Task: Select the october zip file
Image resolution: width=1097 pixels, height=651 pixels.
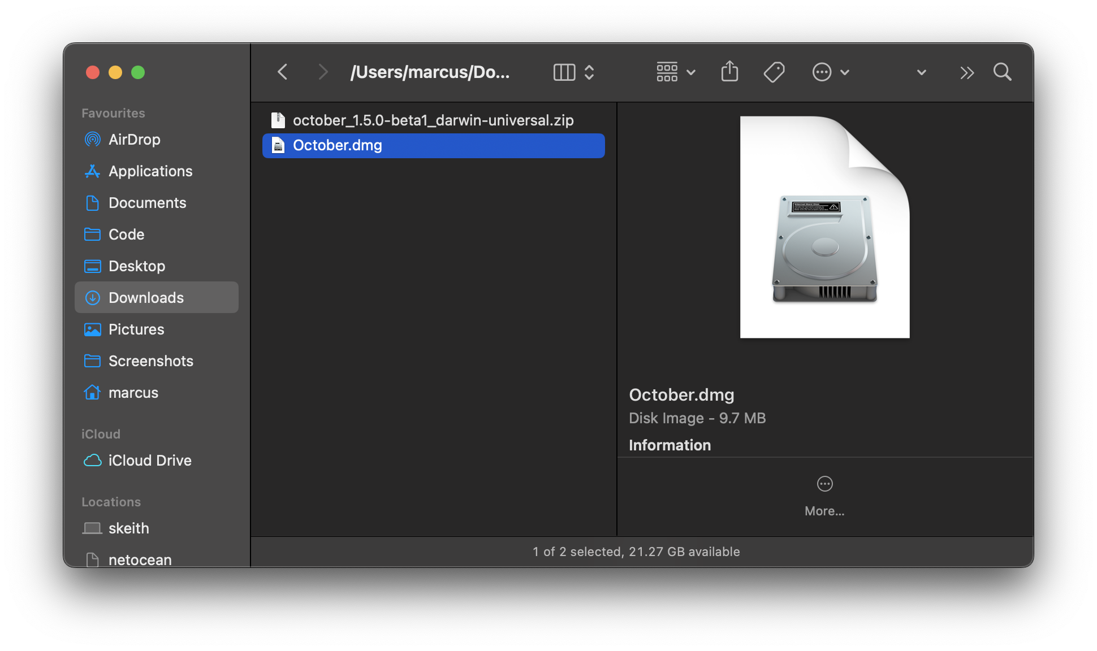Action: click(x=433, y=120)
